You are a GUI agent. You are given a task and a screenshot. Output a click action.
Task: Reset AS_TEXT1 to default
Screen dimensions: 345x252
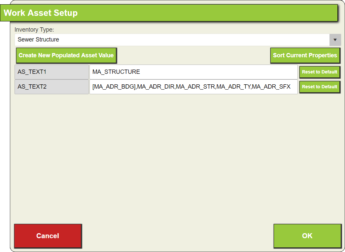click(x=320, y=72)
